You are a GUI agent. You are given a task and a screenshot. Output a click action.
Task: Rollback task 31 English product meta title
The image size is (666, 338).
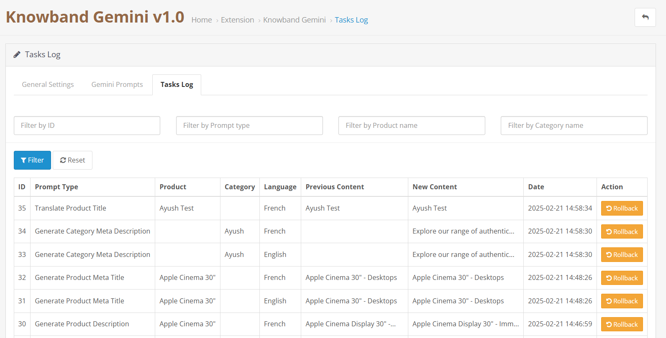[622, 301]
